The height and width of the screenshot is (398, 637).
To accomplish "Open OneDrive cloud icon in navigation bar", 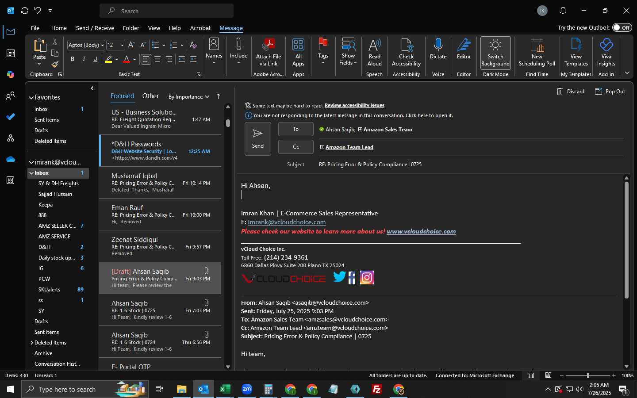I will [x=11, y=159].
